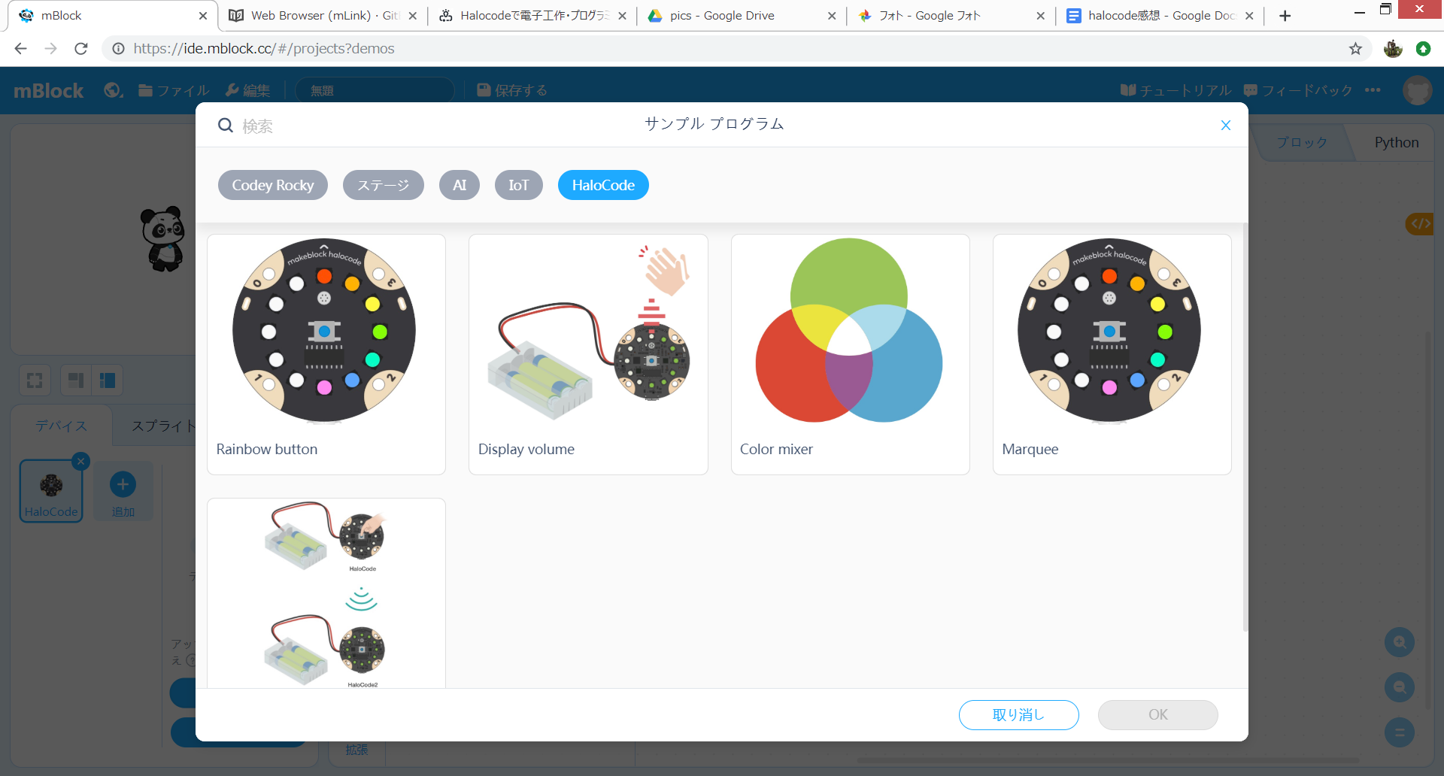Open the Color mixer sample project
The width and height of the screenshot is (1444, 776).
point(851,354)
